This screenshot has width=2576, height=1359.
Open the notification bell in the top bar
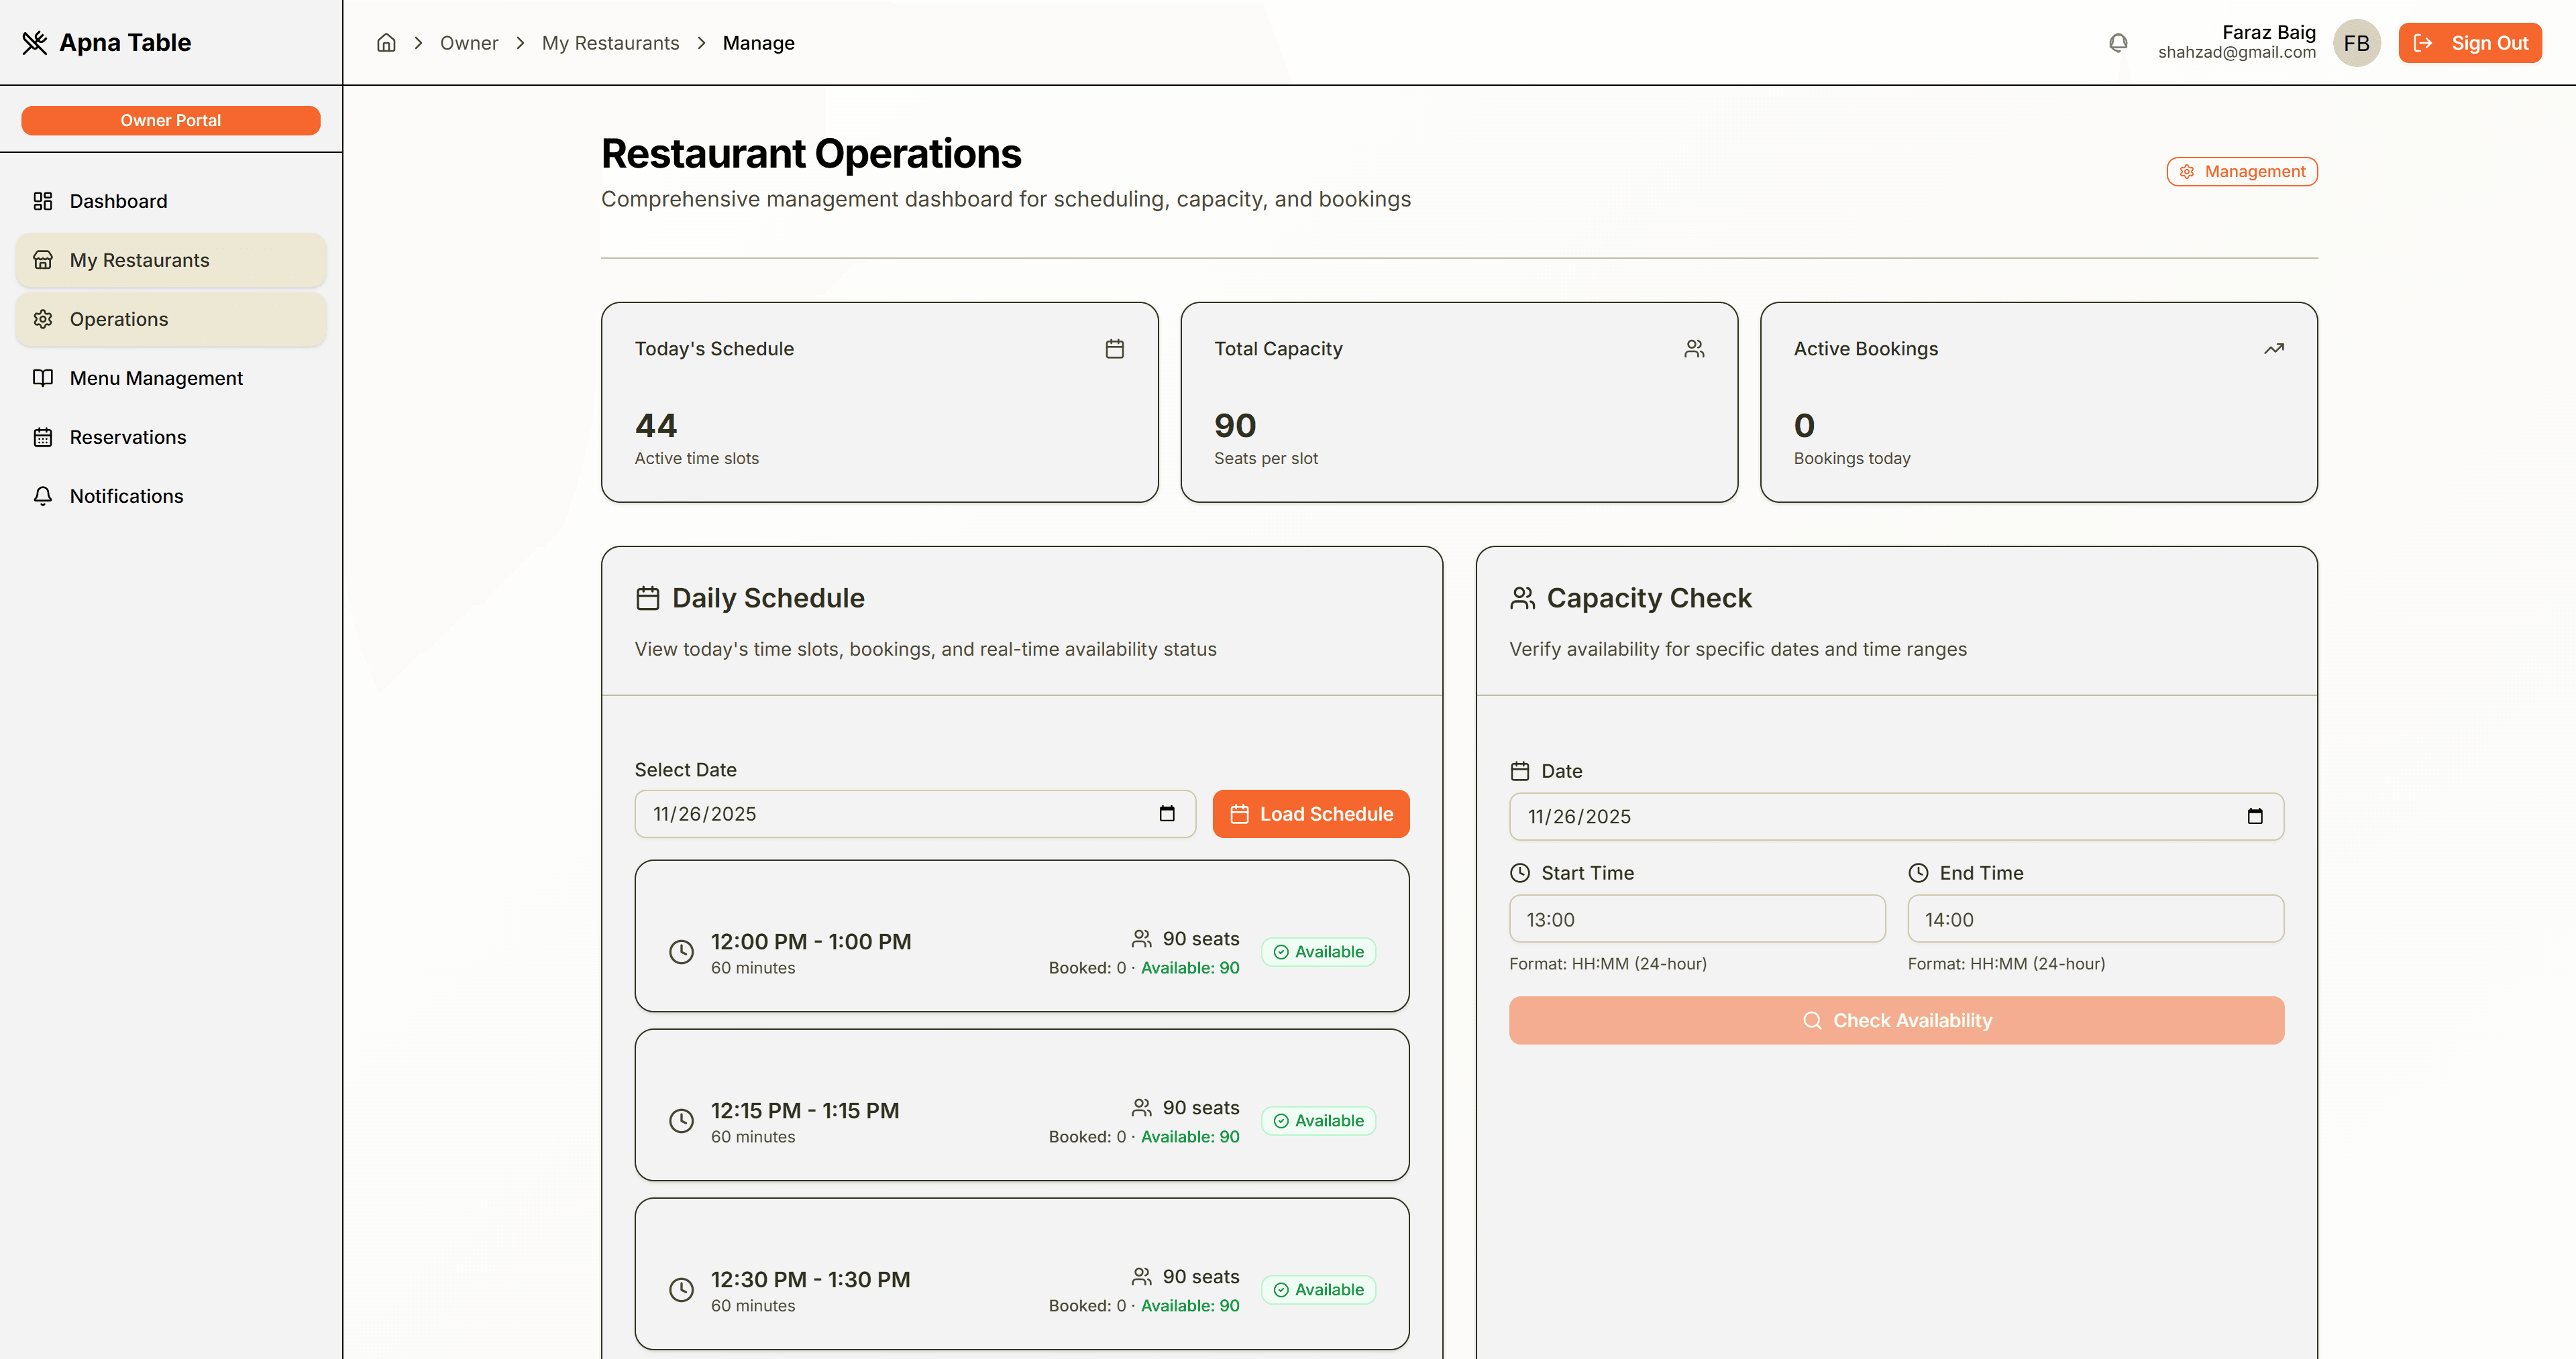pyautogui.click(x=2117, y=43)
